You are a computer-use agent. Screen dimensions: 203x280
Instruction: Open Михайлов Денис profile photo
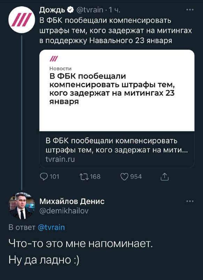point(22,206)
